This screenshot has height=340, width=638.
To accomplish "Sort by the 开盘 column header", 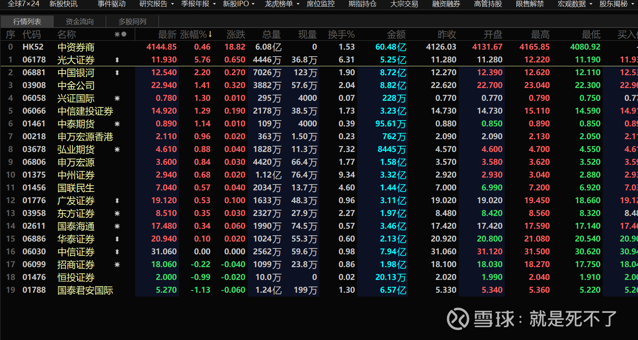I will [493, 35].
